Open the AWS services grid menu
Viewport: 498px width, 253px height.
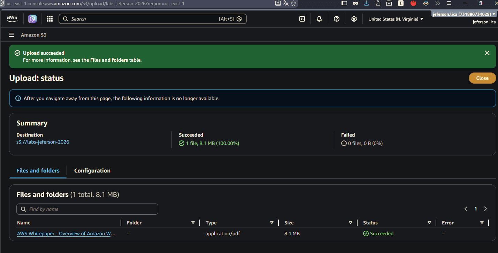coord(50,19)
